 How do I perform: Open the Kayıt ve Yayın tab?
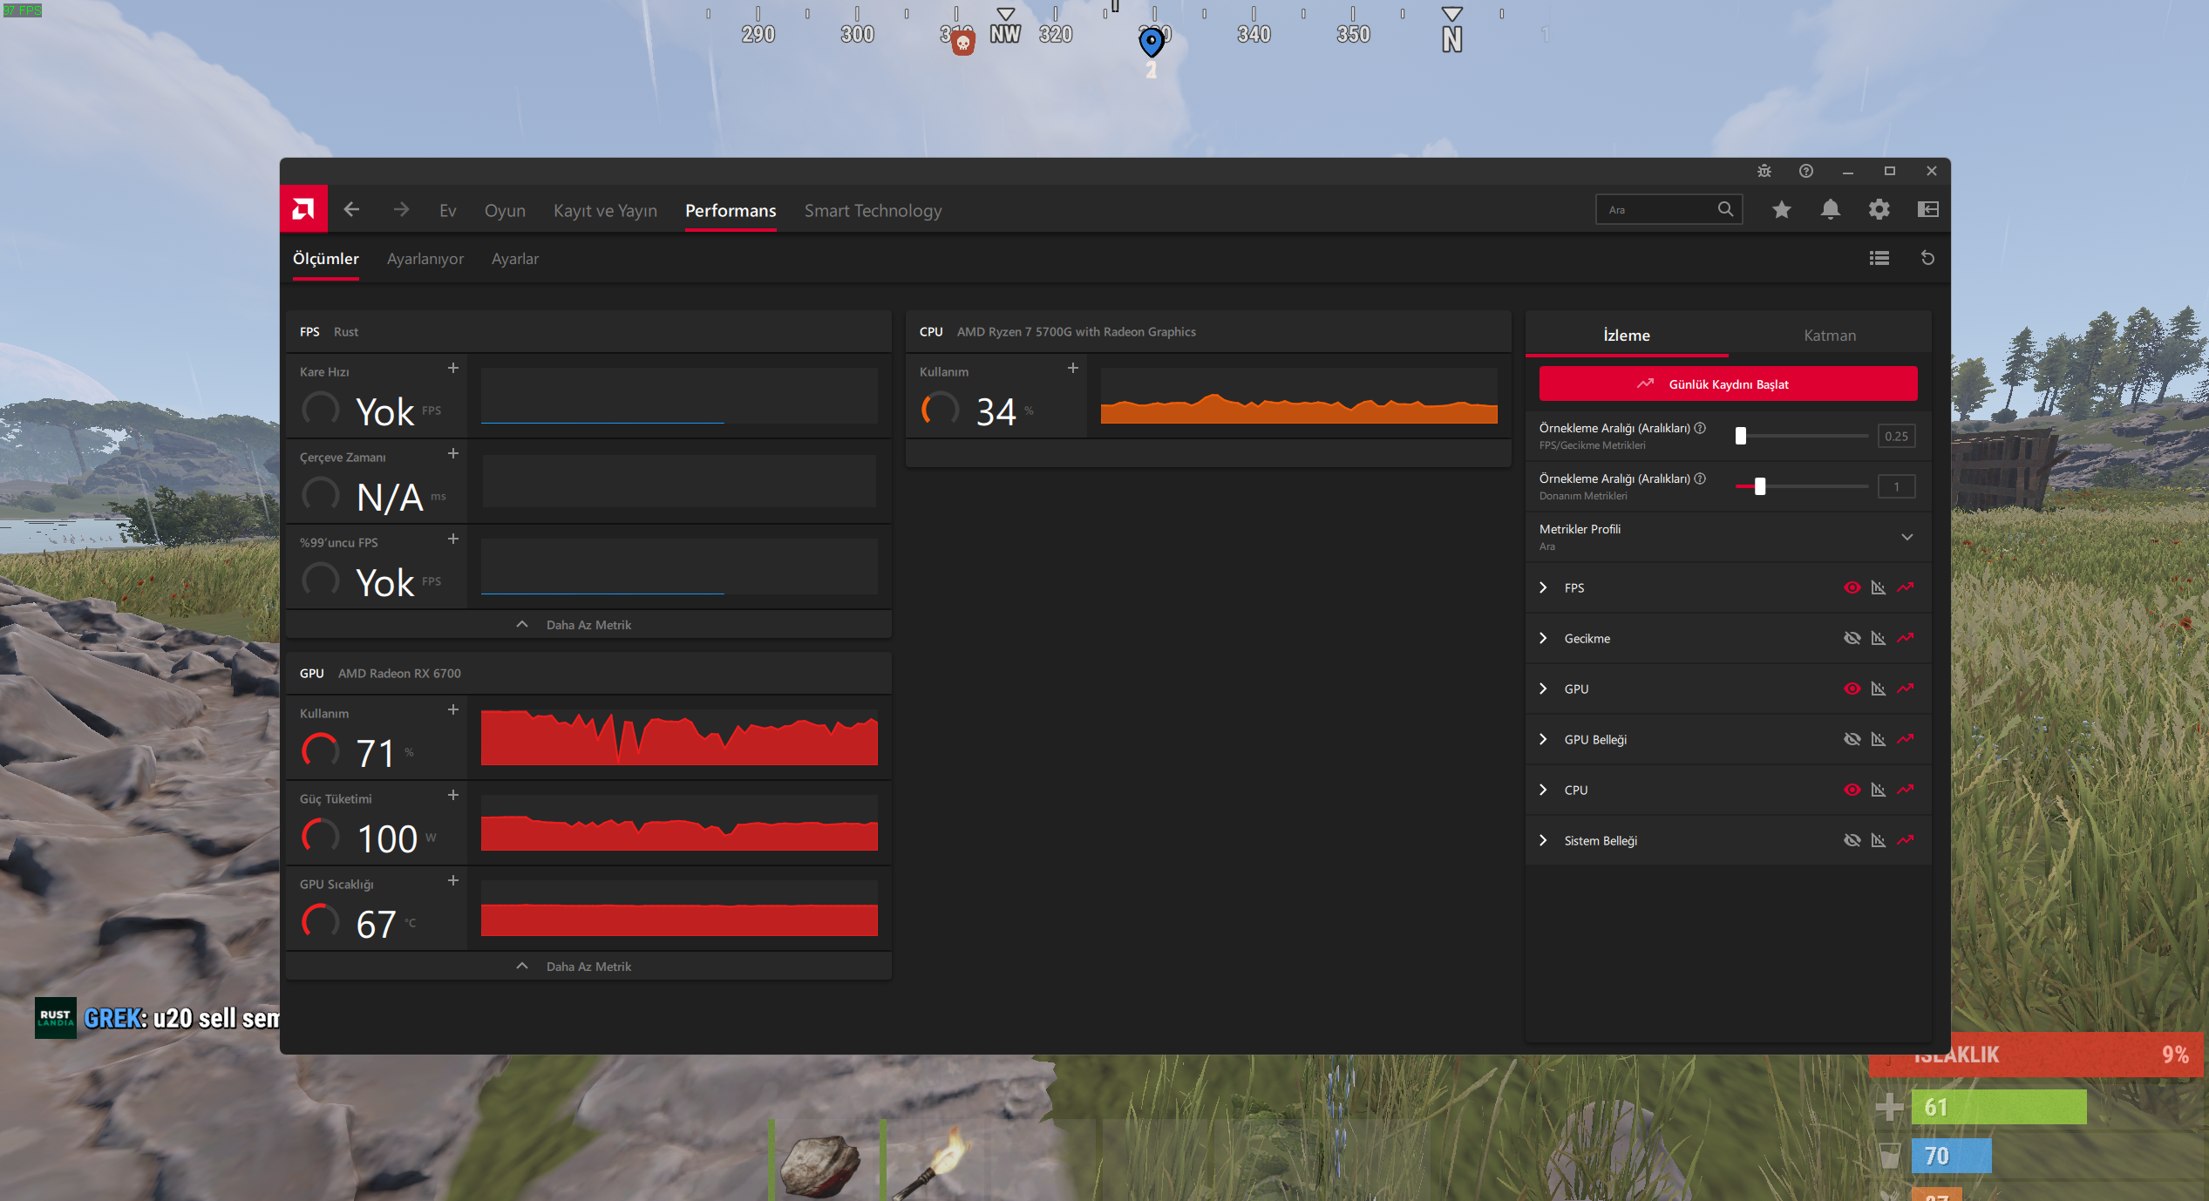coord(605,211)
